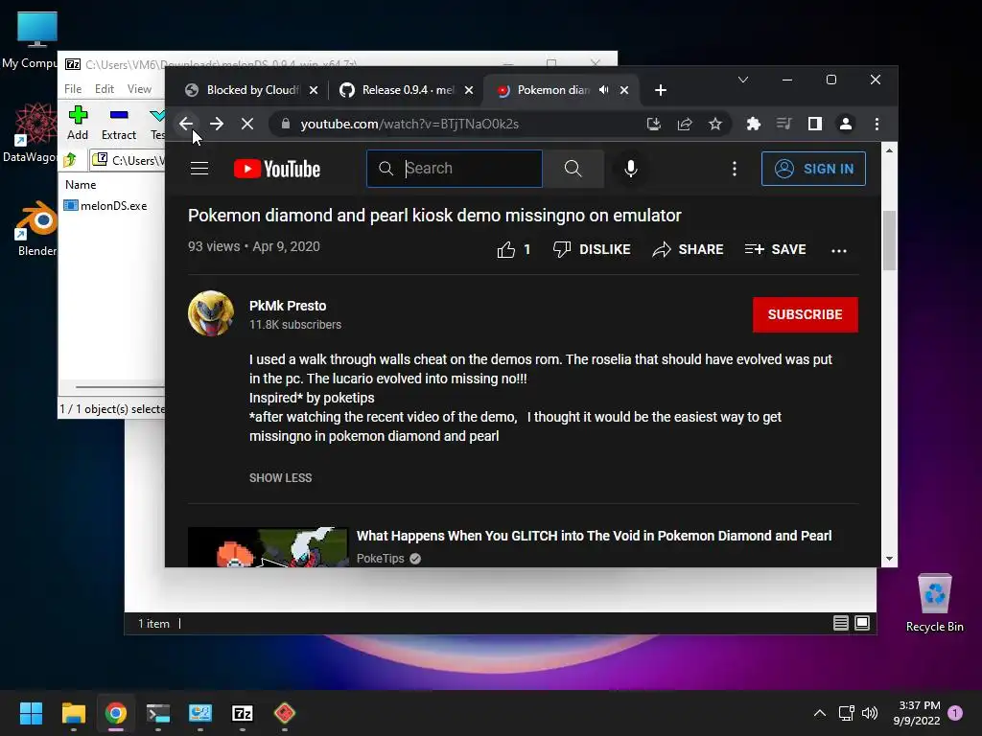This screenshot has height=736, width=982.
Task: Click scrollbar up arrow in Chrome
Action: point(889,150)
